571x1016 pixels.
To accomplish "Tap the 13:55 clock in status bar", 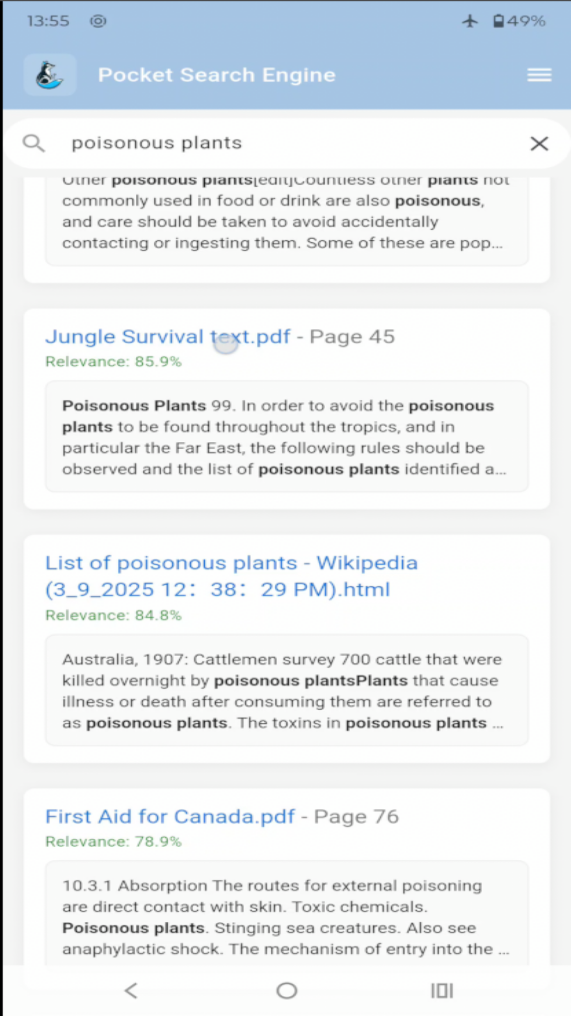I will 48,21.
